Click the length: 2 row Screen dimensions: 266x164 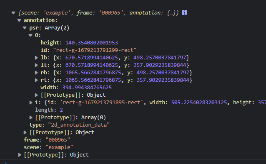pyautogui.click(x=49, y=110)
